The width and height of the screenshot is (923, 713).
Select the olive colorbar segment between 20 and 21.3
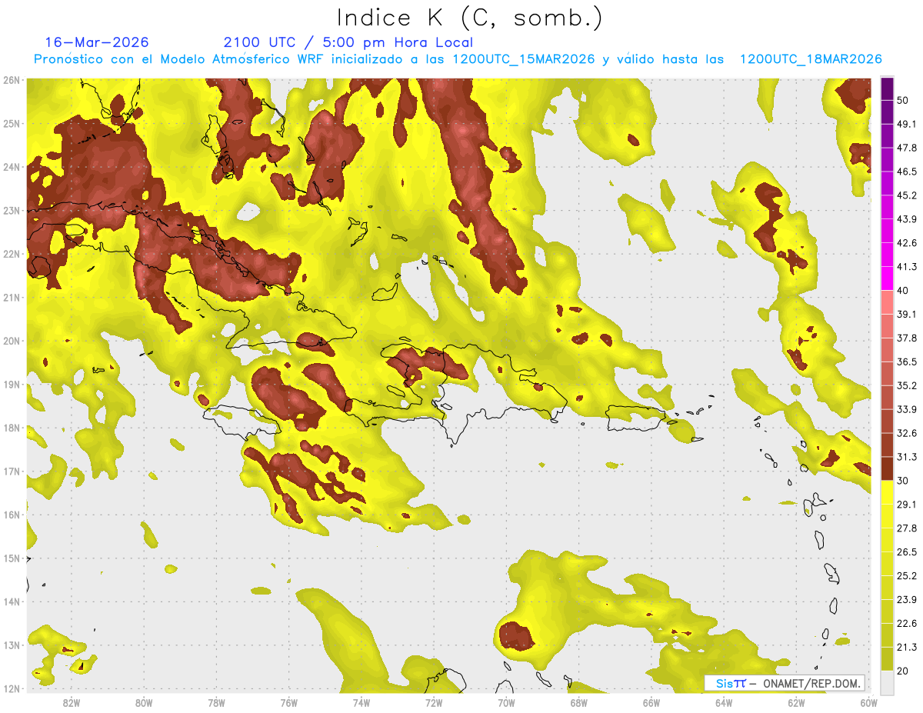pyautogui.click(x=887, y=660)
